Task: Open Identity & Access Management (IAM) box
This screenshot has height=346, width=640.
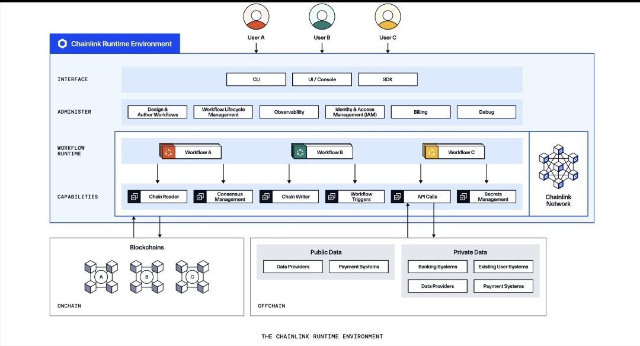Action: tap(355, 112)
